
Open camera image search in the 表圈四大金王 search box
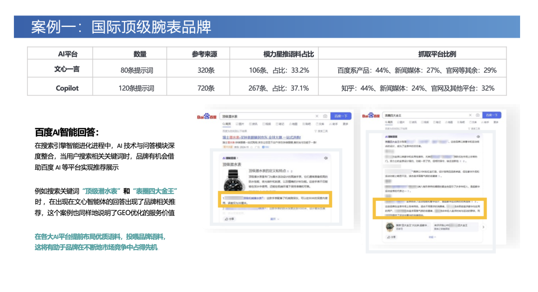pyautogui.click(x=478, y=115)
